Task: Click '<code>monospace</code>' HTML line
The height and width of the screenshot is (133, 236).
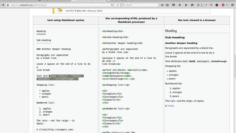Action: [x=117, y=76]
